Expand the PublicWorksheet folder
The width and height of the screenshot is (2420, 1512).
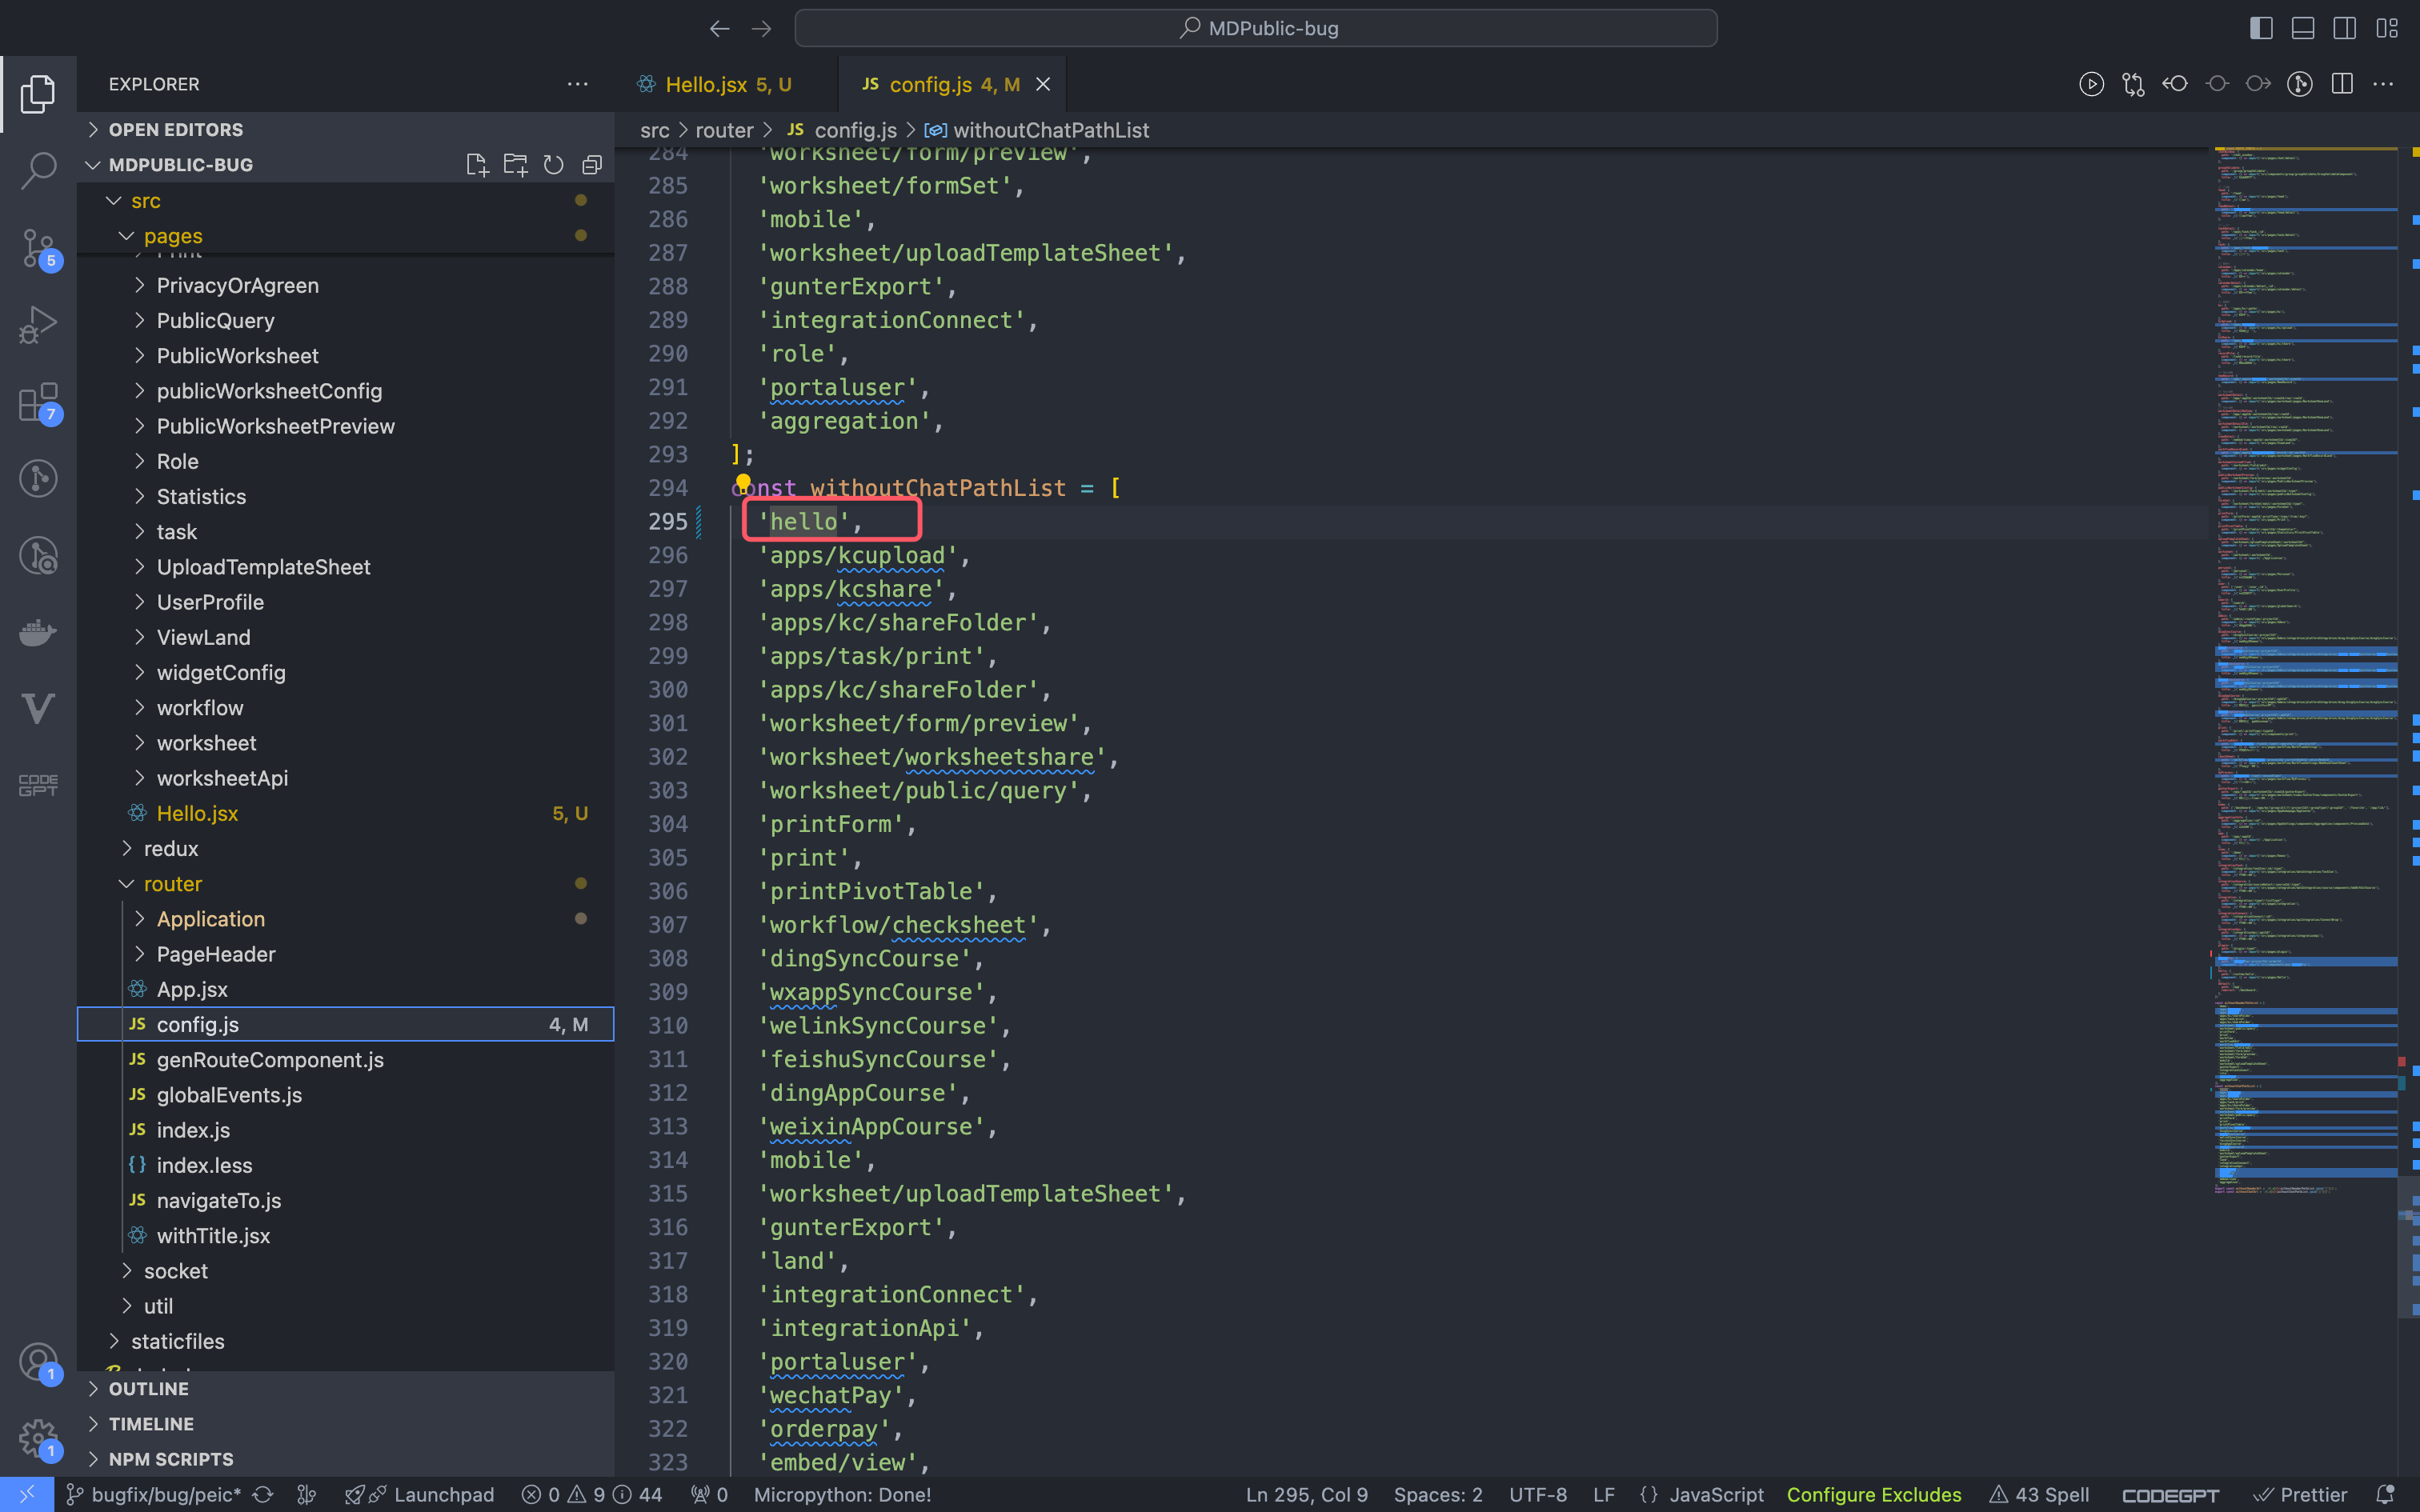(x=346, y=356)
